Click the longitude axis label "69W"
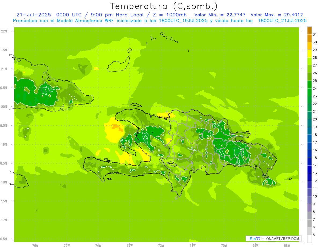This screenshot has width=322, height=249. coord(255,246)
